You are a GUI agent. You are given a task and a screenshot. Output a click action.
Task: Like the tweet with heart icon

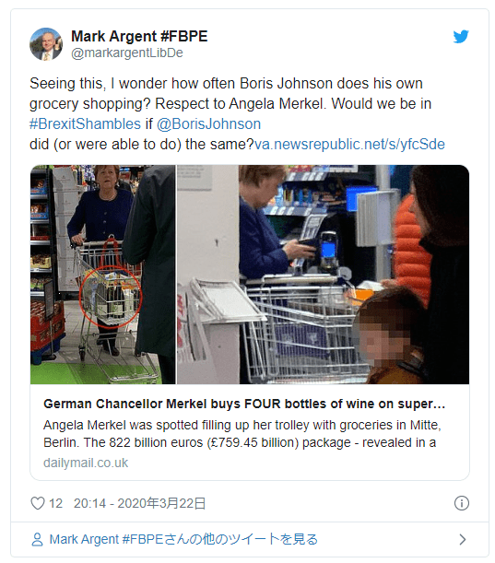[x=38, y=503]
